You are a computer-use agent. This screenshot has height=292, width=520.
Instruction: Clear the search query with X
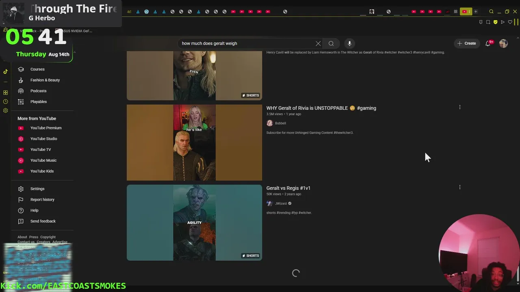click(x=318, y=43)
